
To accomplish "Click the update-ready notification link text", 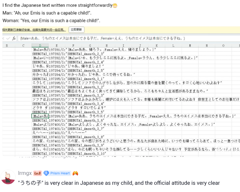I will (x=34, y=30).
